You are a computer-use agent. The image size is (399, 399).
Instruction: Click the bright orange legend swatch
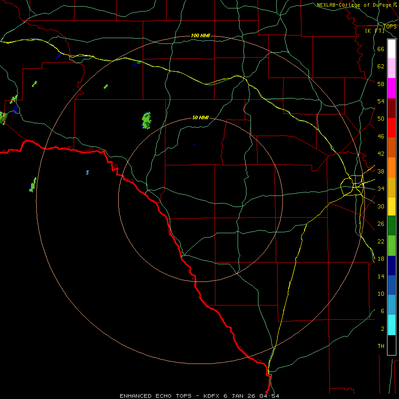point(391,168)
